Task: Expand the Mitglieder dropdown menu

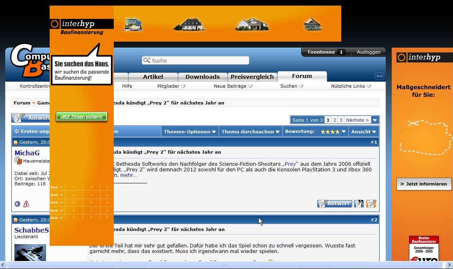Action: click(171, 86)
